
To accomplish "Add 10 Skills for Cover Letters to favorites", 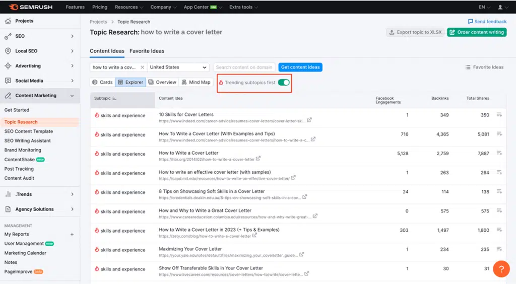I will (499, 115).
